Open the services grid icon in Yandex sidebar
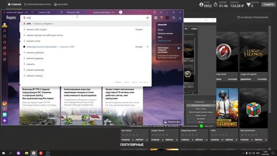The width and height of the screenshot is (277, 156). pos(5,59)
